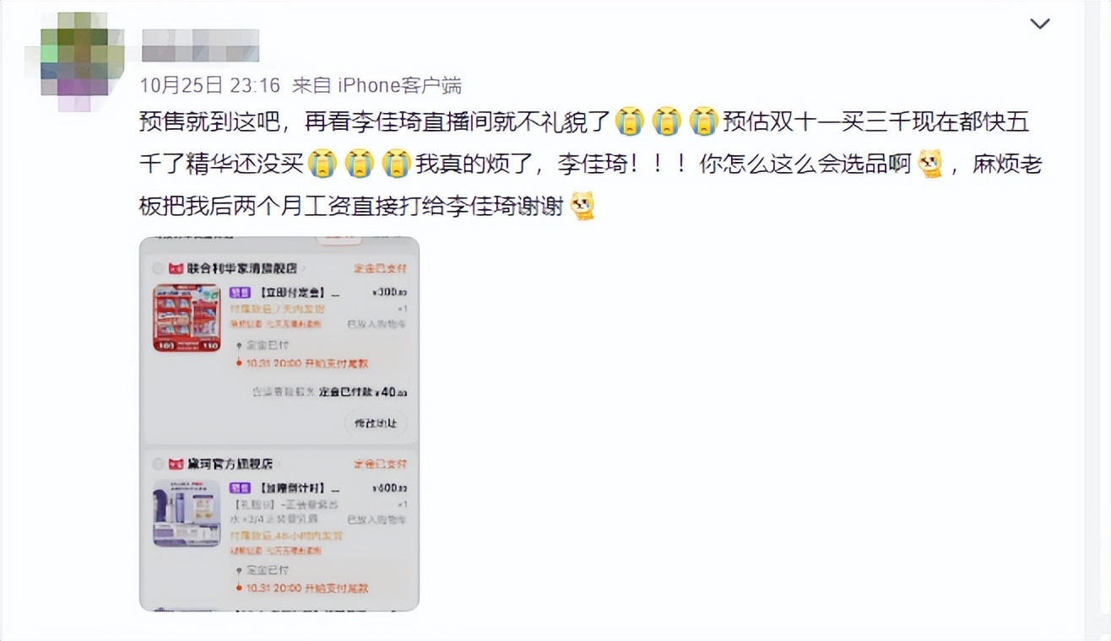Screen dimensions: 1111x641
Task: Click Tmall logo beside 联合利华 store
Action: (x=176, y=268)
